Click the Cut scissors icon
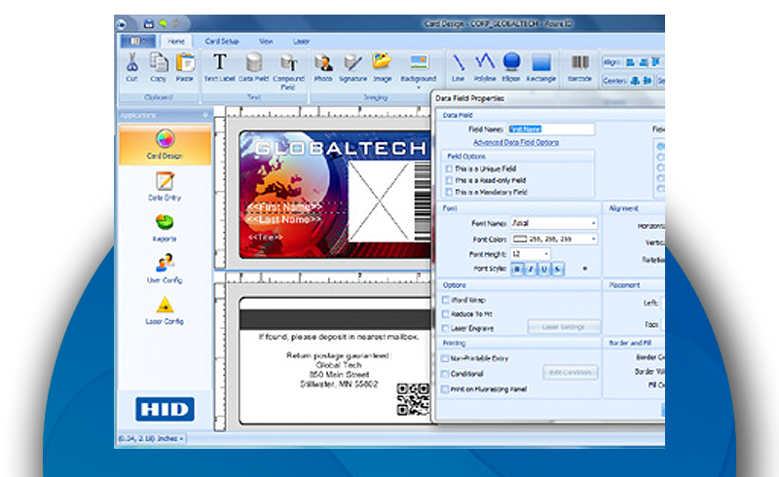This screenshot has width=779, height=477. [131, 62]
